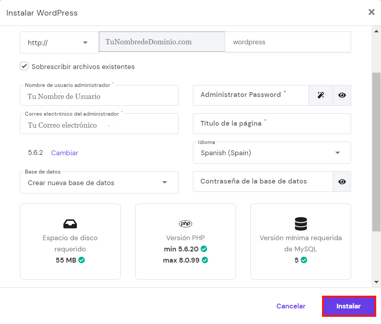Click the PHP version icon
The width and height of the screenshot is (381, 324).
click(x=185, y=224)
